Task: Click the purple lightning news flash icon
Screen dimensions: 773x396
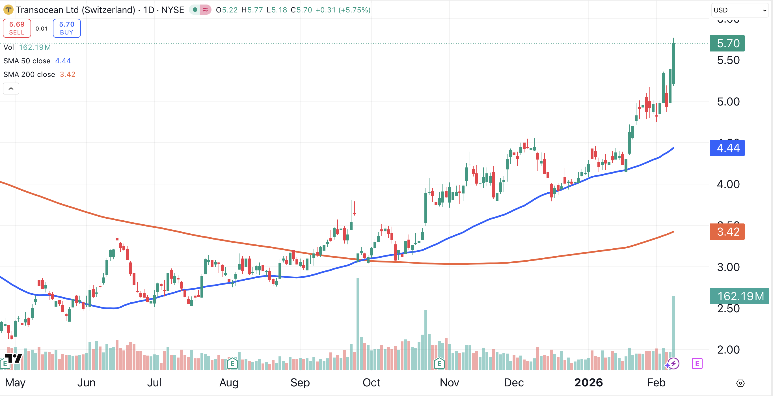Action: pos(673,364)
